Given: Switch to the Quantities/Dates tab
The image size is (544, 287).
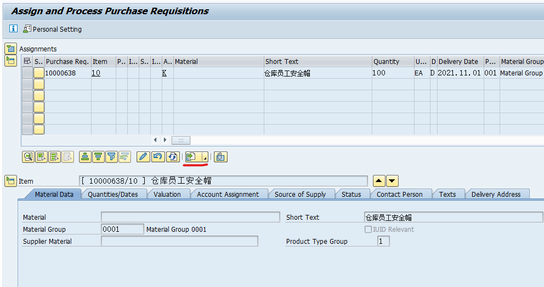Looking at the screenshot, I should [x=113, y=194].
